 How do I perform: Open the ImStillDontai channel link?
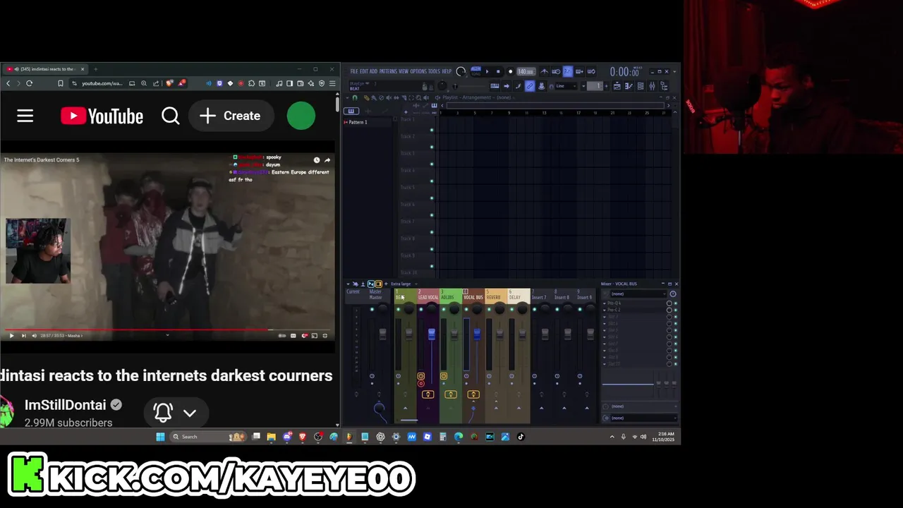point(65,405)
